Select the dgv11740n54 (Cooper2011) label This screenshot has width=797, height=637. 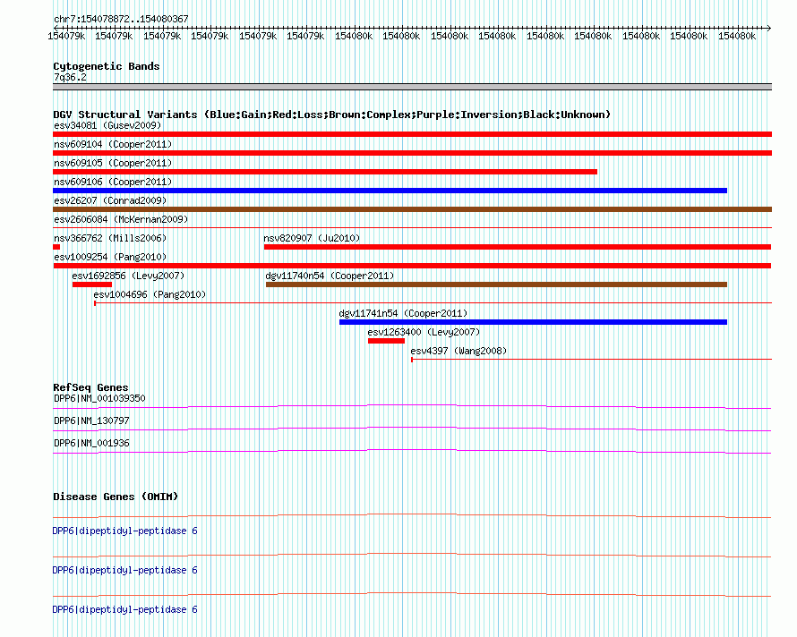(330, 276)
